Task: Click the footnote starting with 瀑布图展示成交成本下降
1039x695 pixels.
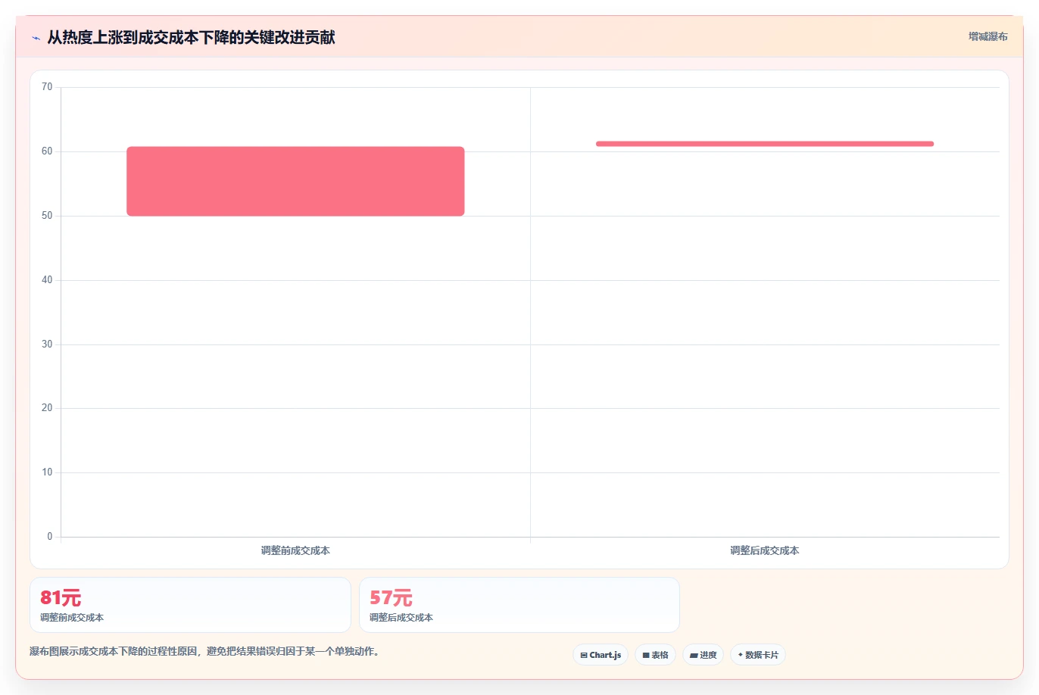Action: [x=204, y=651]
